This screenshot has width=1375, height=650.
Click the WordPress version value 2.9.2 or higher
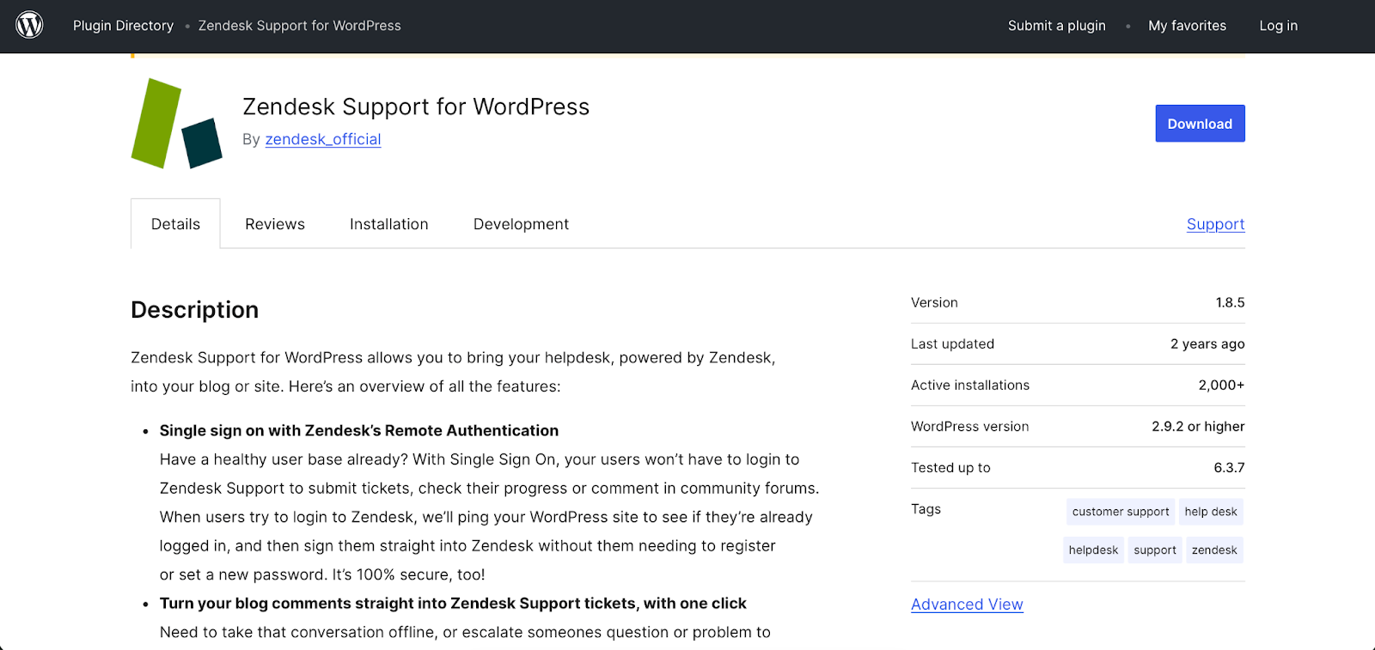[x=1198, y=426]
